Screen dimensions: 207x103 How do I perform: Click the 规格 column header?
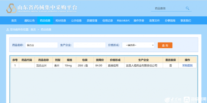click(70, 60)
